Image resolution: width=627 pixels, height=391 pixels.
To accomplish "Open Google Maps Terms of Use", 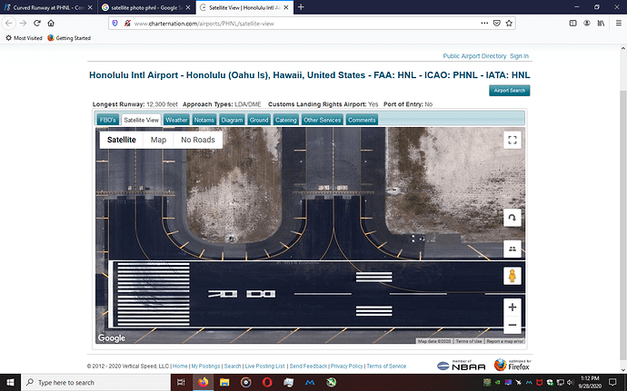I will coord(469,341).
